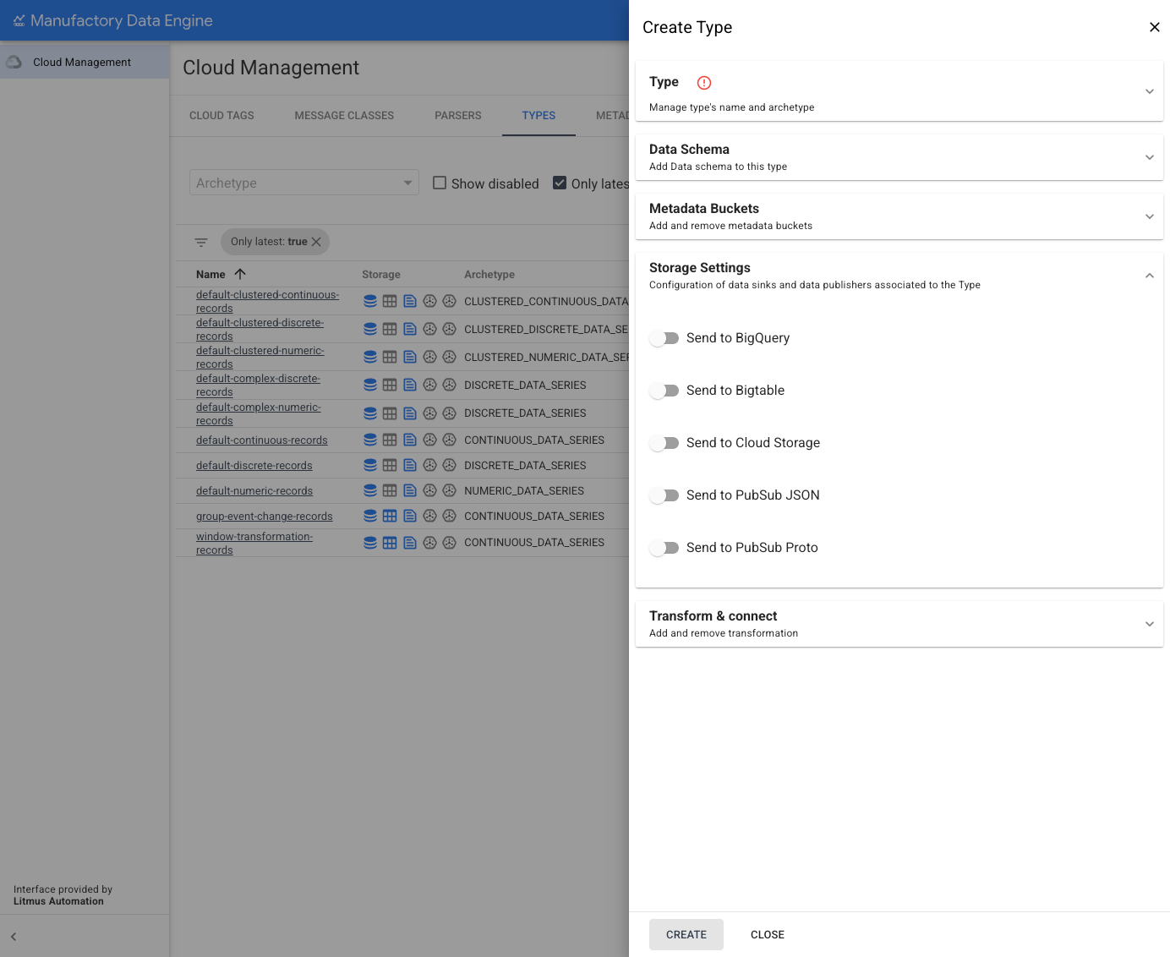Expand the Data Schema section
Viewport: 1170px width, 957px height.
(x=899, y=157)
